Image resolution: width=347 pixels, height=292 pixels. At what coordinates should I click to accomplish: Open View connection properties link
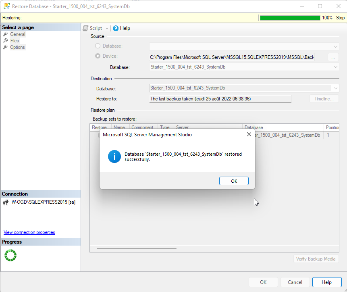coord(29,232)
